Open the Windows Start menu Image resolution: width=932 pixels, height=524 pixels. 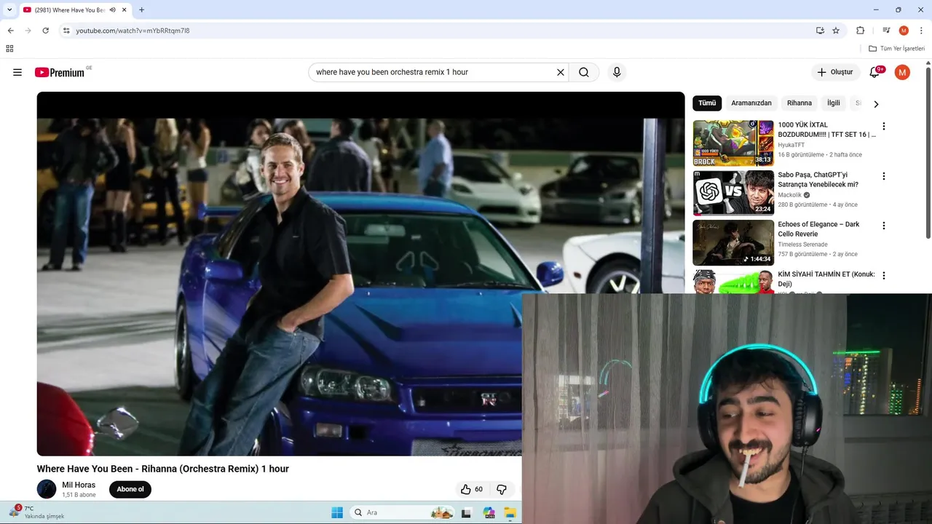pos(337,512)
